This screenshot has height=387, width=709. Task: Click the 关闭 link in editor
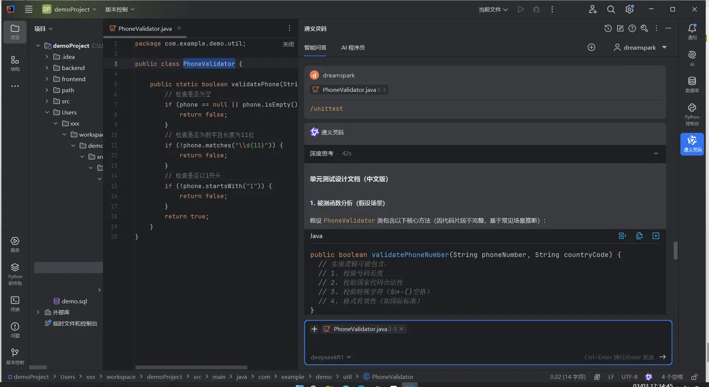click(288, 44)
